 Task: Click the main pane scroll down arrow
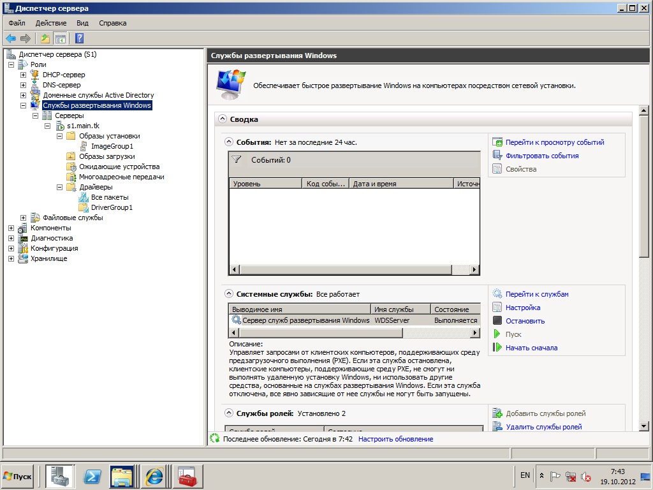[x=644, y=426]
